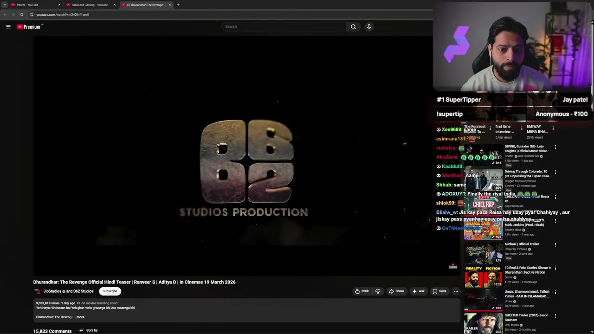Activate voice search microphone
This screenshot has height=334, width=594.
[x=369, y=26]
